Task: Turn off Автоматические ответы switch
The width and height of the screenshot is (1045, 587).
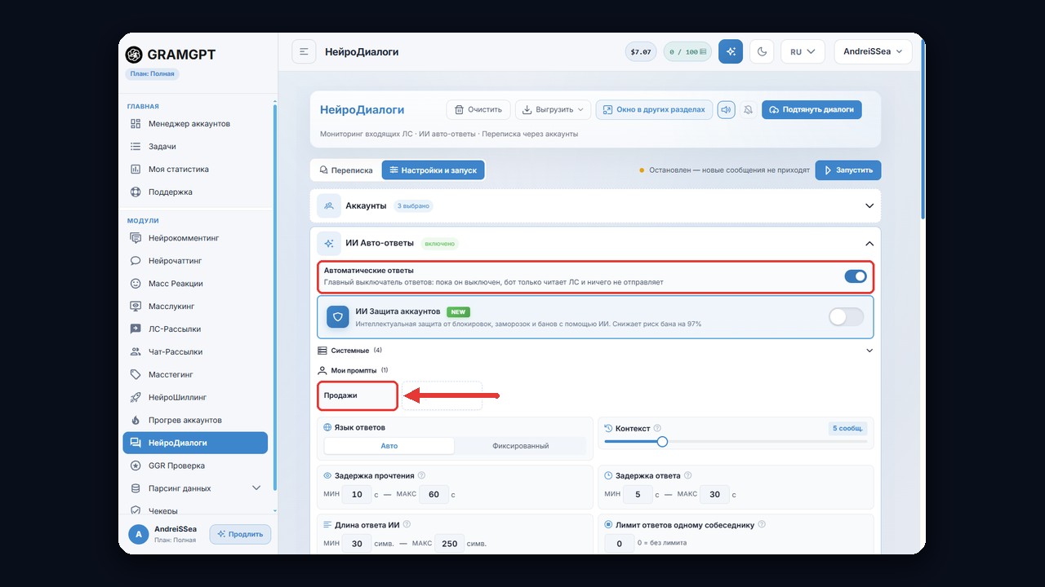Action: [855, 276]
